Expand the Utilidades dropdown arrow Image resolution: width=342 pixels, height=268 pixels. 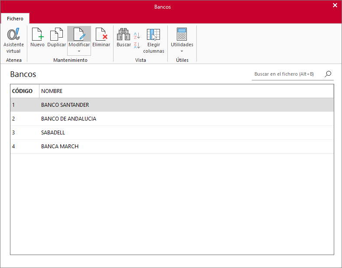tap(182, 51)
